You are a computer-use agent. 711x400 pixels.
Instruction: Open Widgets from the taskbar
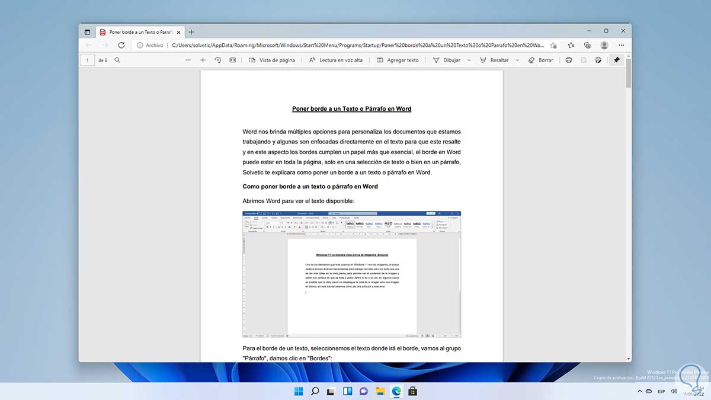coord(348,391)
